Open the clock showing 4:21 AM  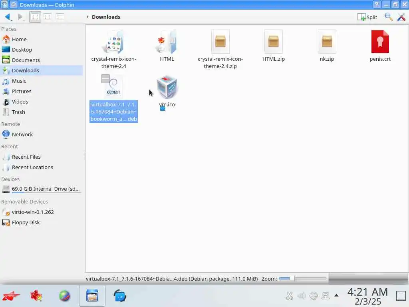(367, 296)
